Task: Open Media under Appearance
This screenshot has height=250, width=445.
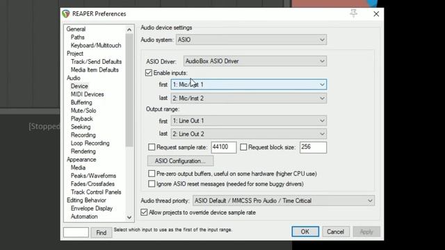Action: 78,167
